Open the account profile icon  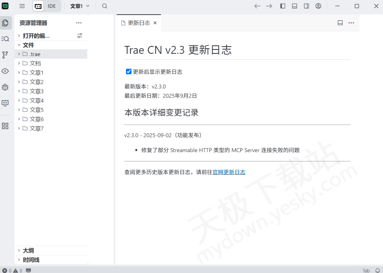pyautogui.click(x=318, y=6)
